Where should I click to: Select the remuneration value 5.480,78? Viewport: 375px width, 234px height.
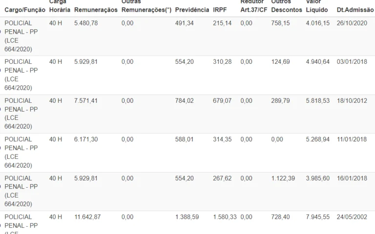[86, 23]
